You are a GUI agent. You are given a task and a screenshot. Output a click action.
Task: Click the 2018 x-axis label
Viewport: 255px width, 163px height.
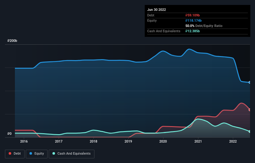click(x=93, y=141)
